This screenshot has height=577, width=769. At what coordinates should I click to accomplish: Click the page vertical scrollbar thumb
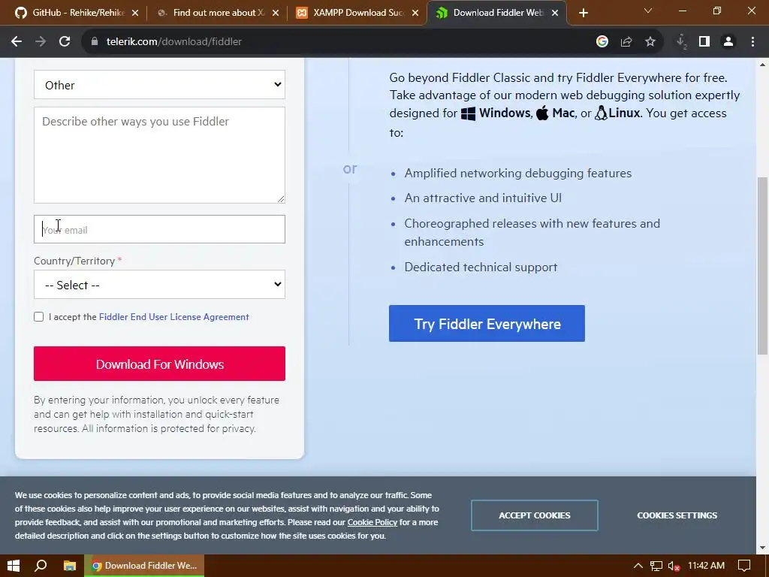(x=763, y=265)
